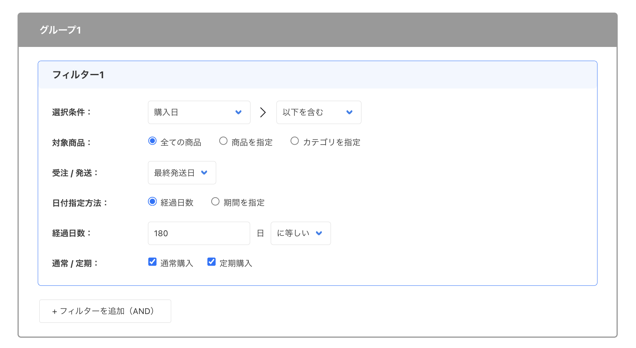
Task: Click the selected 経過日数 radio button
Action: tap(152, 201)
